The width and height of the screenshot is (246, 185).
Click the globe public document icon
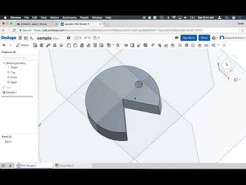[x=69, y=38]
